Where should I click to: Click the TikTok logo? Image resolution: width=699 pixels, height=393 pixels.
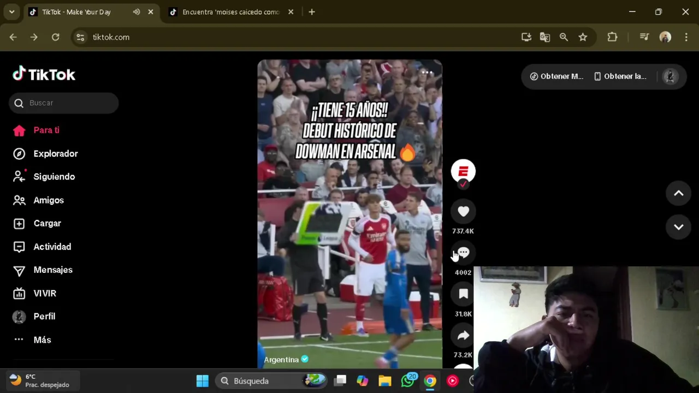pyautogui.click(x=44, y=74)
